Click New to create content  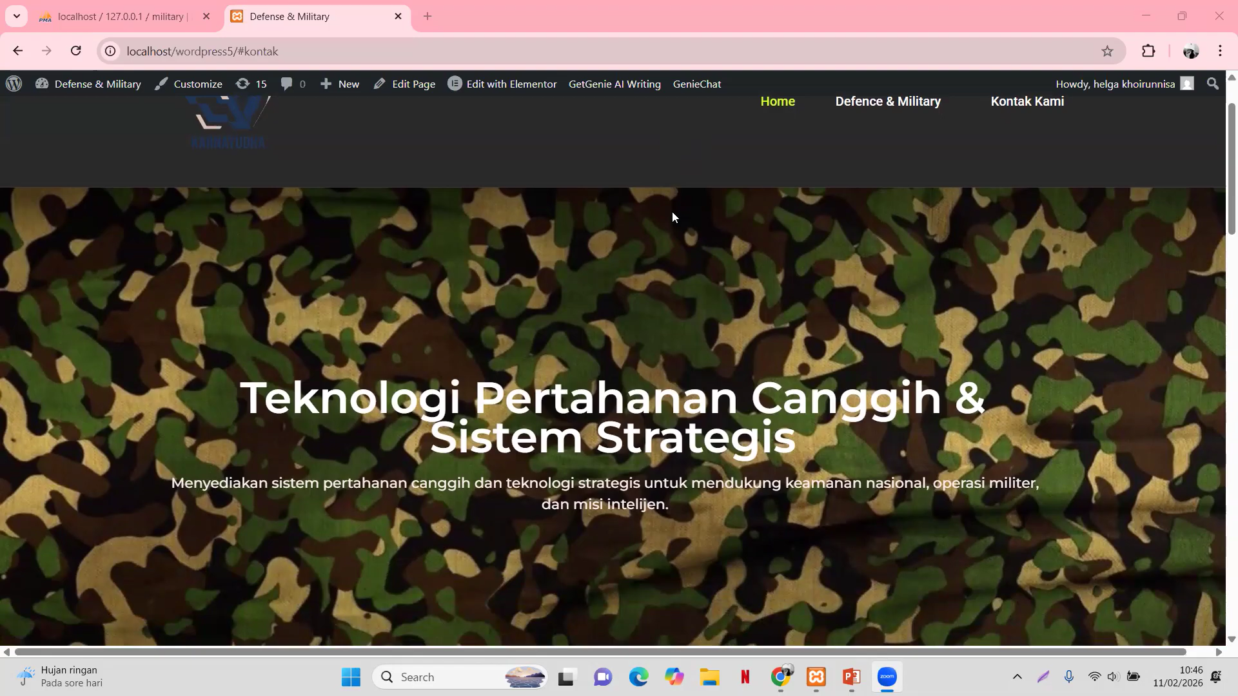[339, 84]
